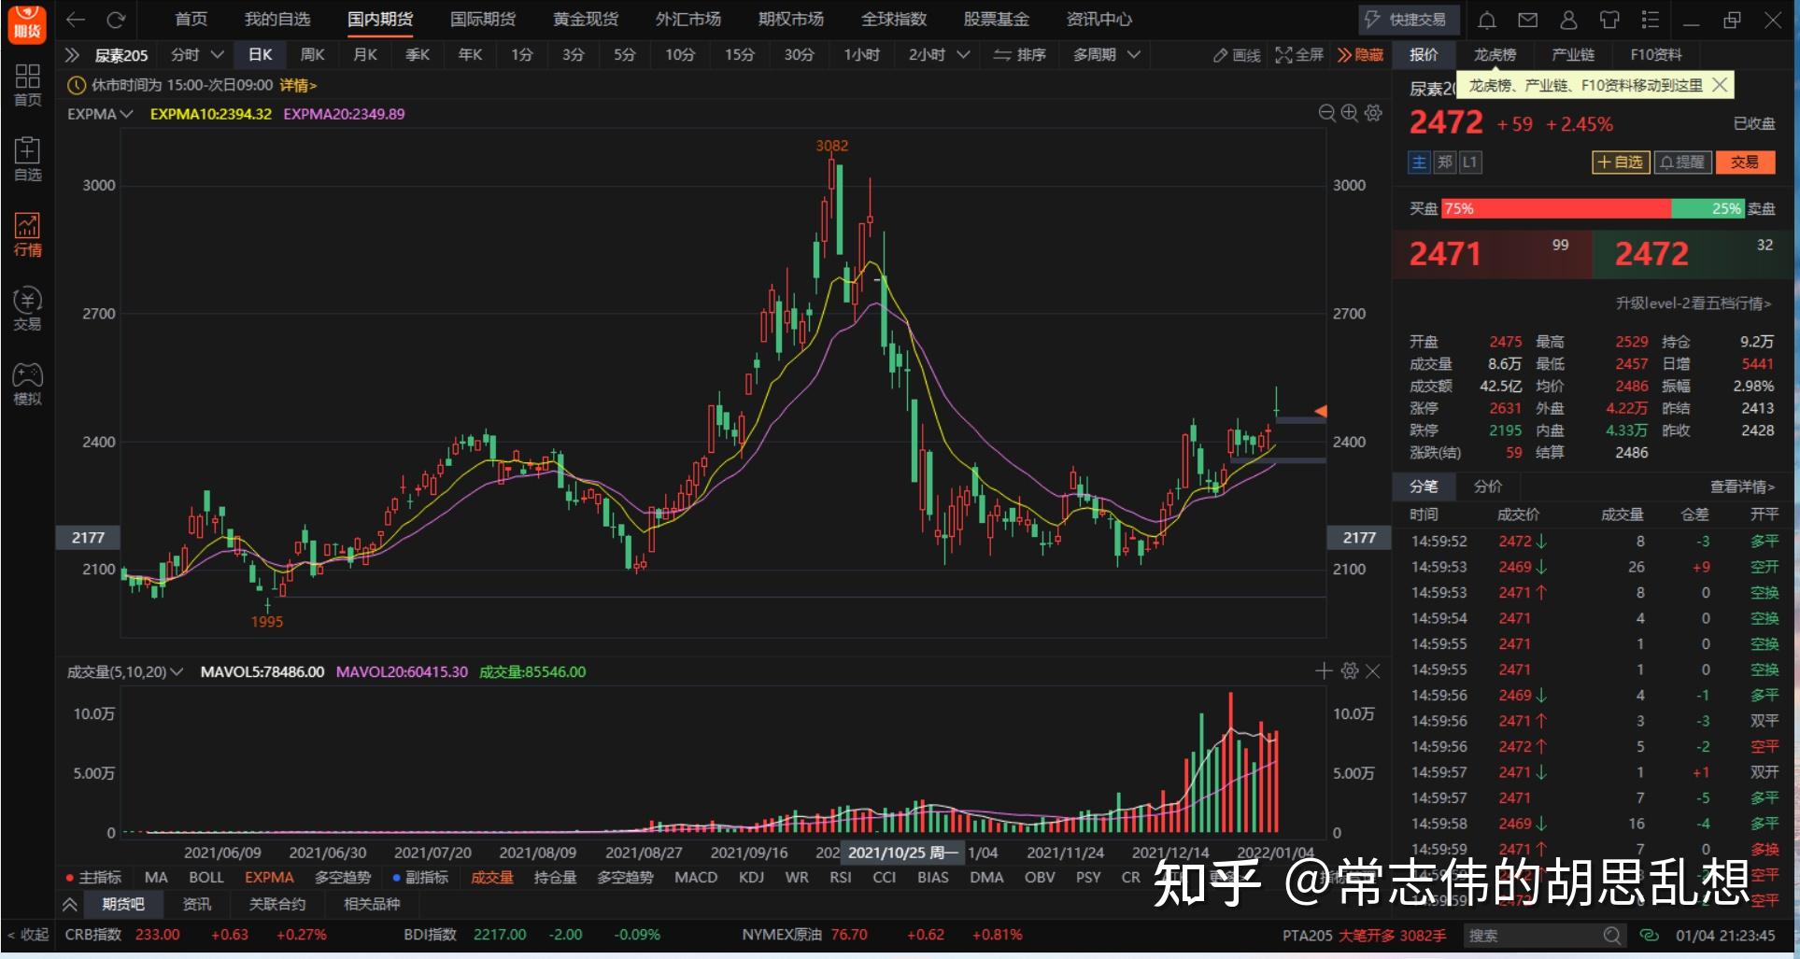The width and height of the screenshot is (1800, 959).
Task: Open notifications bell icon
Action: coord(1487,20)
